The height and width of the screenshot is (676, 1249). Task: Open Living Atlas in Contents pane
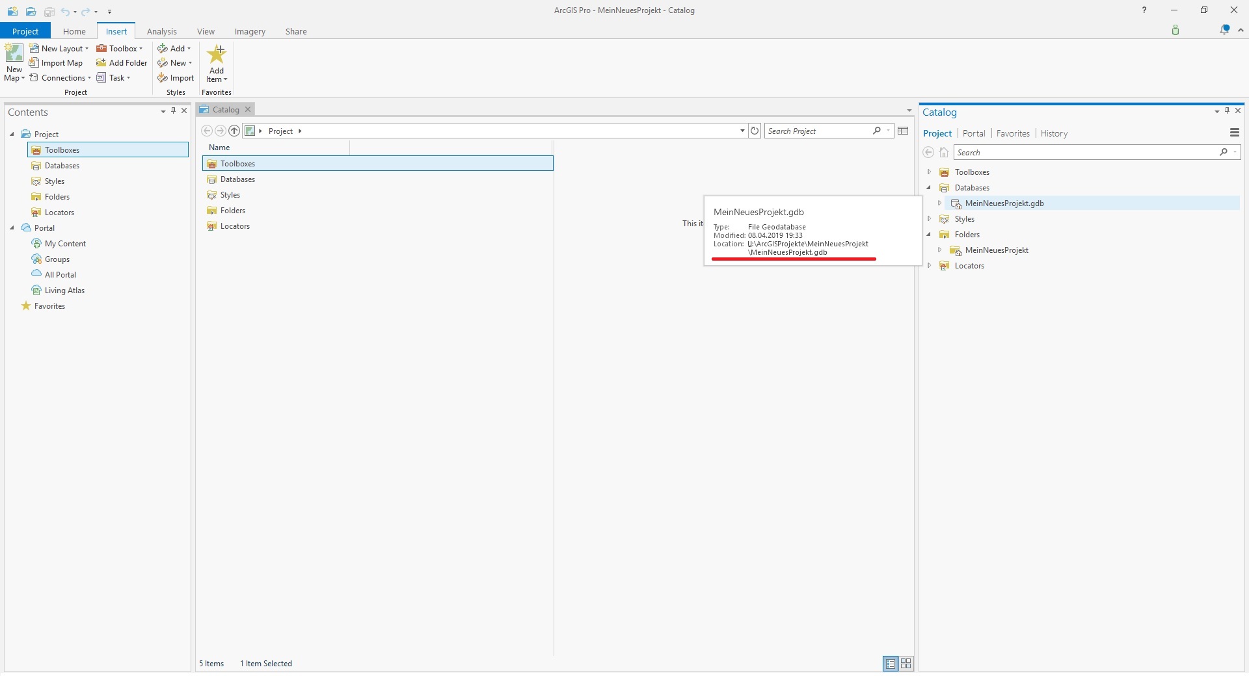[x=64, y=291]
